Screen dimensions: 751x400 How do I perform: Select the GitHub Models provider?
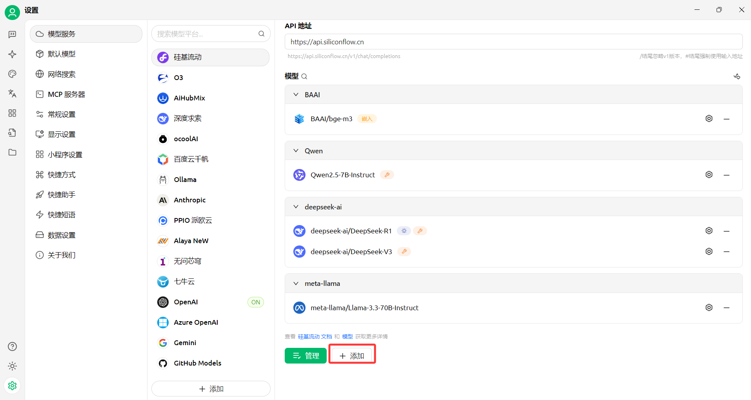[211, 363]
